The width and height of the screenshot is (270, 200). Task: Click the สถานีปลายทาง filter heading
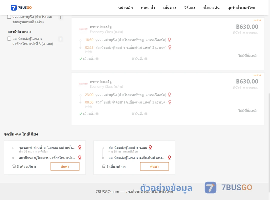coord(19,32)
